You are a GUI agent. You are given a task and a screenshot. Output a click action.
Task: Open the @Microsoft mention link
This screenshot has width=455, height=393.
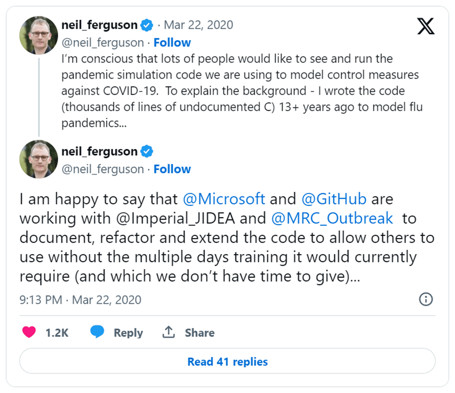point(224,199)
